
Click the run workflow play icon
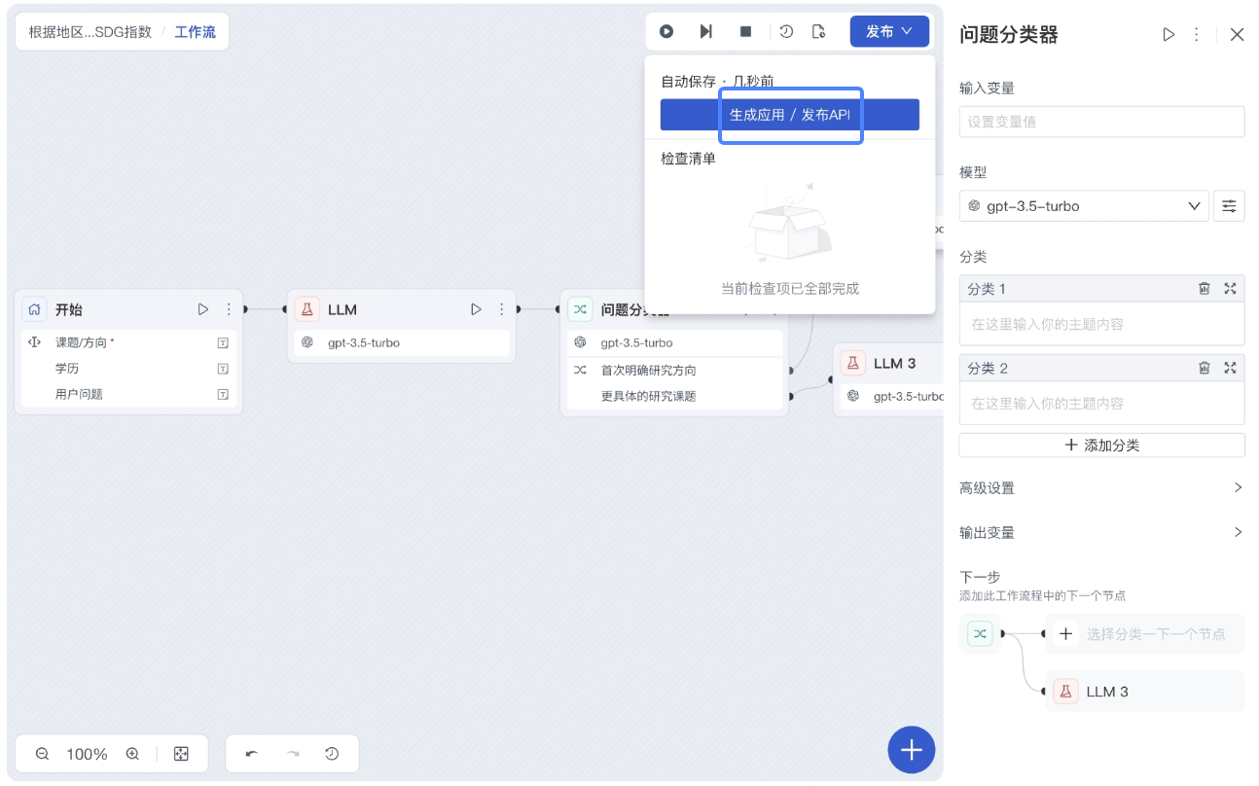point(666,31)
